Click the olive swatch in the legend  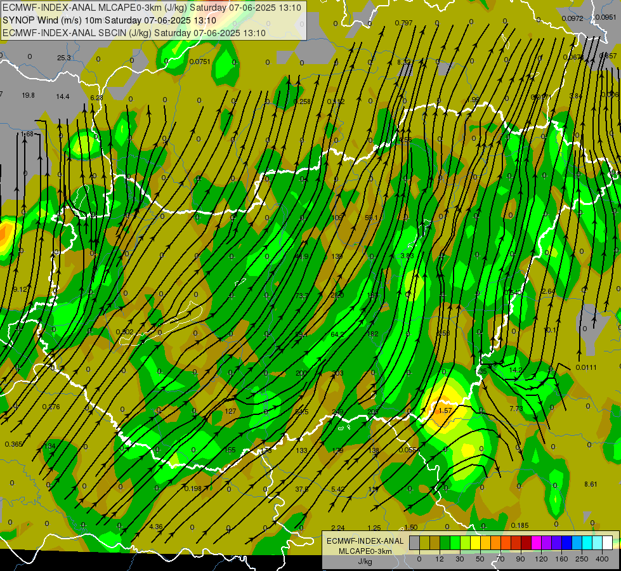(424, 542)
